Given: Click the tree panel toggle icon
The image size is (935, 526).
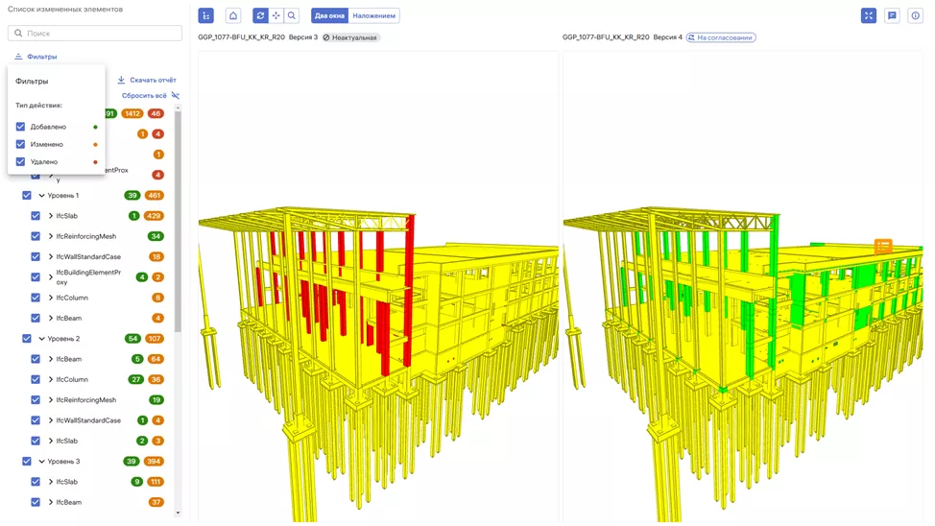Looking at the screenshot, I should 205,15.
